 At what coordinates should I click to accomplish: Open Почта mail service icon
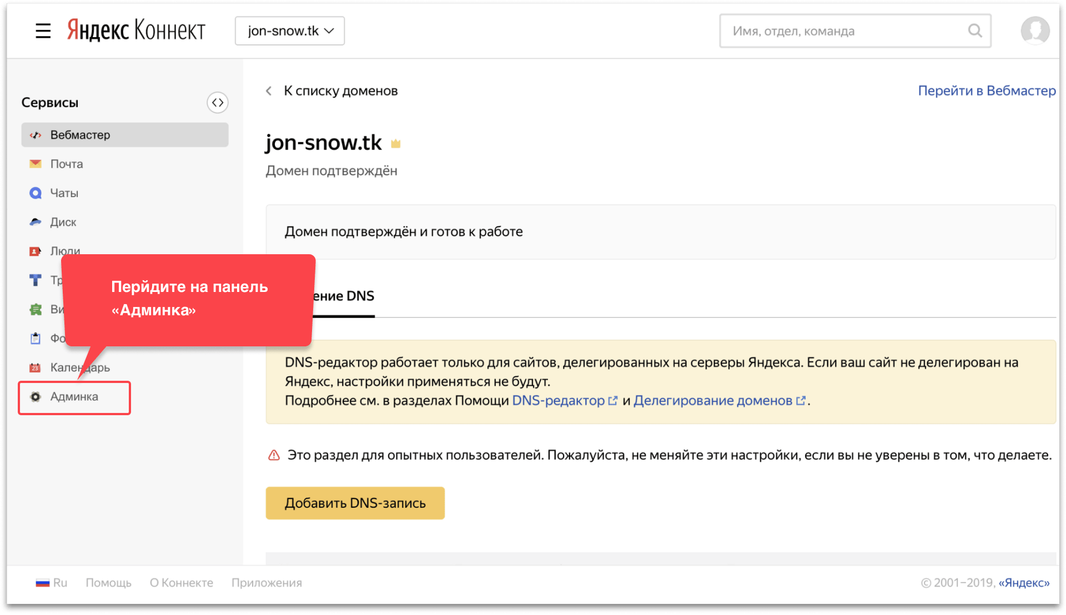tap(36, 164)
